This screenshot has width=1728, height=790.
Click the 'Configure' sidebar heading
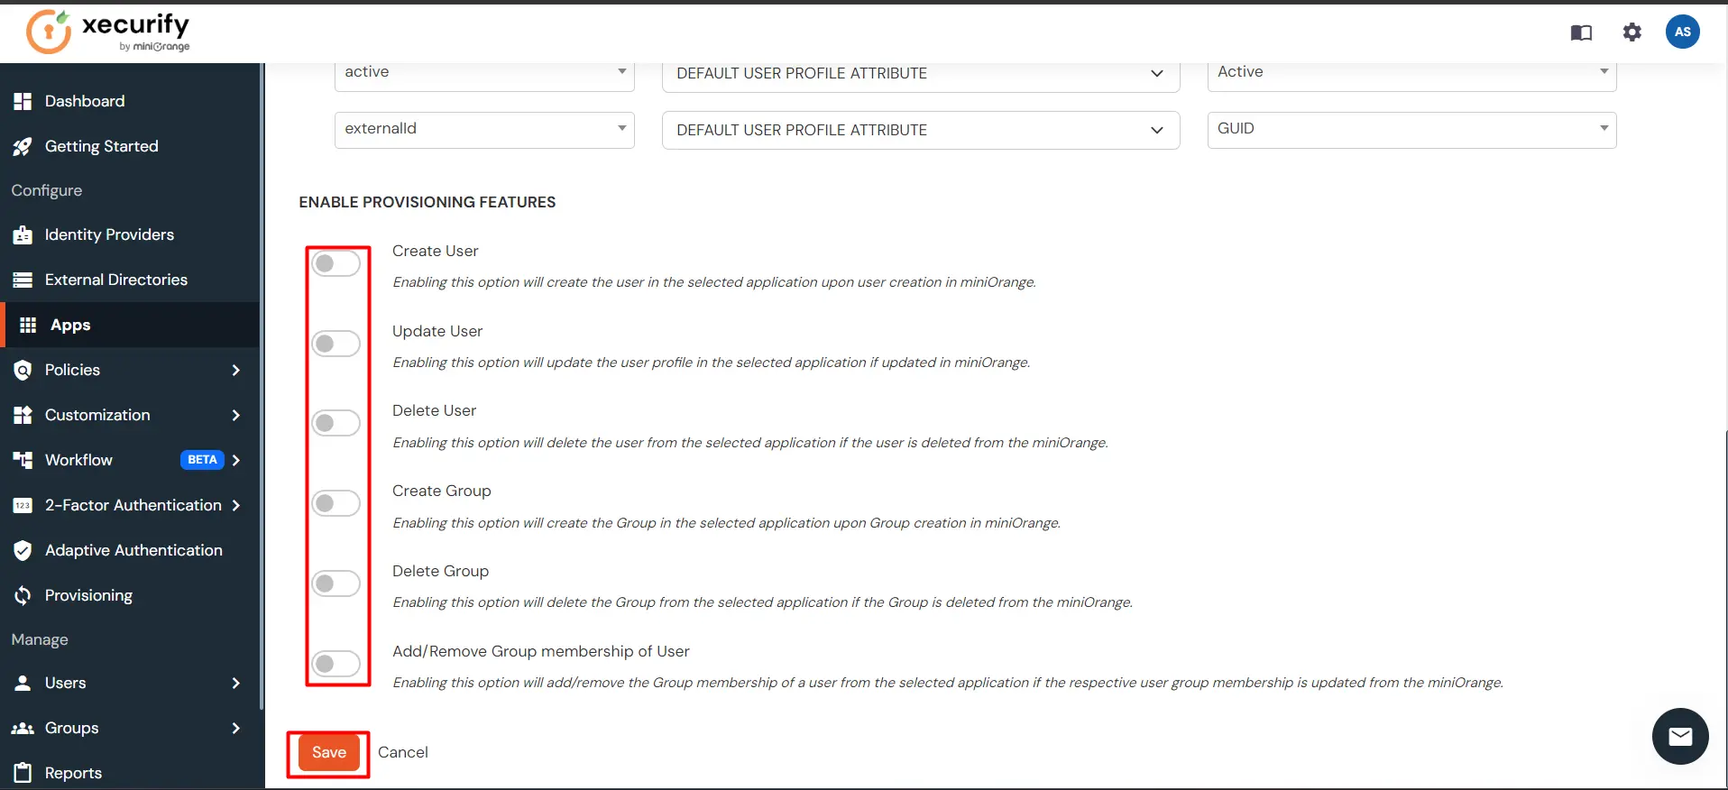tap(47, 190)
